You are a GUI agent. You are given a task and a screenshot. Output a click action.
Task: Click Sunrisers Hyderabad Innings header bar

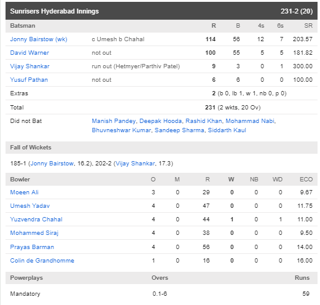click(x=162, y=11)
